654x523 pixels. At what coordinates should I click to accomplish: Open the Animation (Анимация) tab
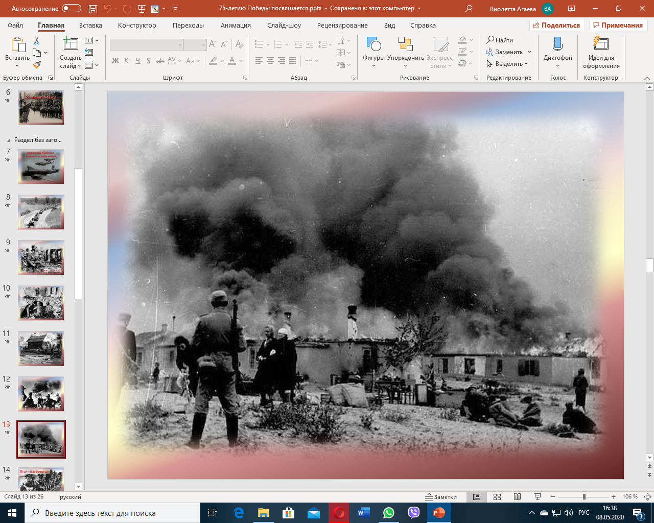236,26
